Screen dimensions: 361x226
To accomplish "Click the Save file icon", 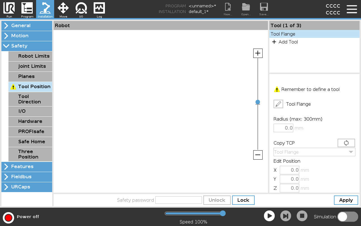I will (264, 9).
